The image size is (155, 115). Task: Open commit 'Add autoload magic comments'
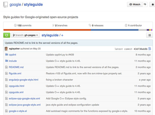[x=87, y=111]
